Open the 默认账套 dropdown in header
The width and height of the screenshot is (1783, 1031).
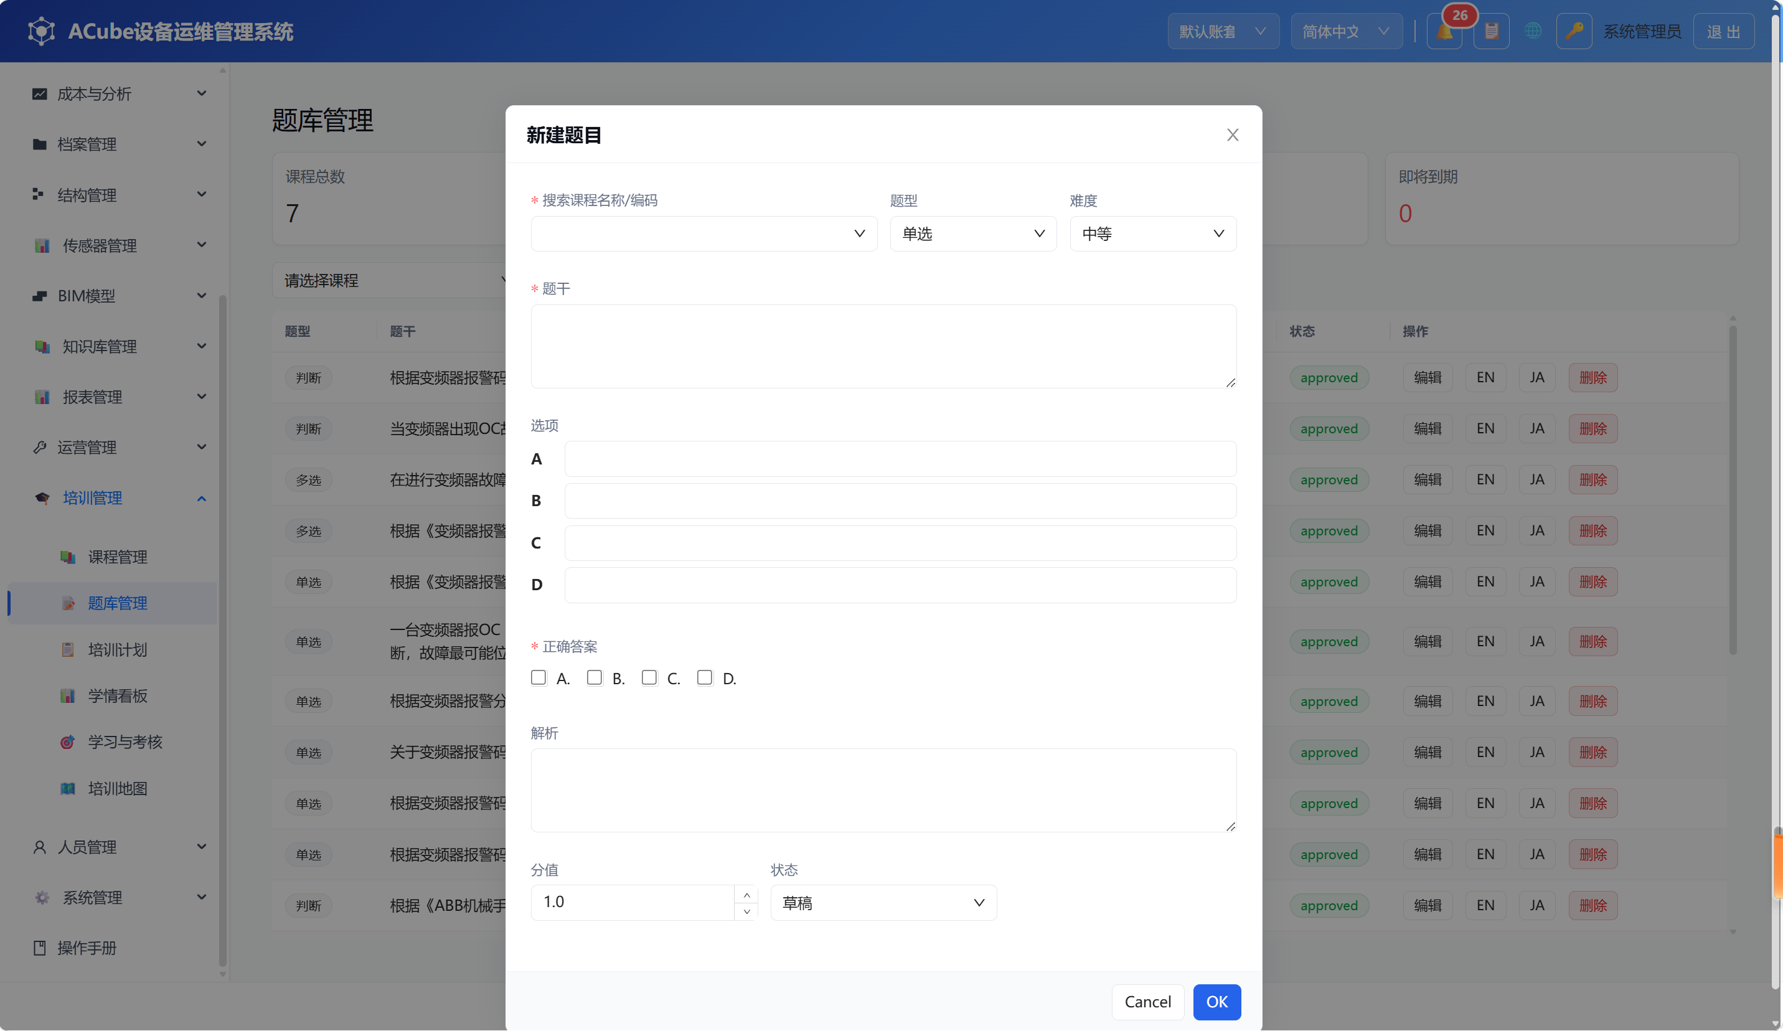pos(1223,32)
